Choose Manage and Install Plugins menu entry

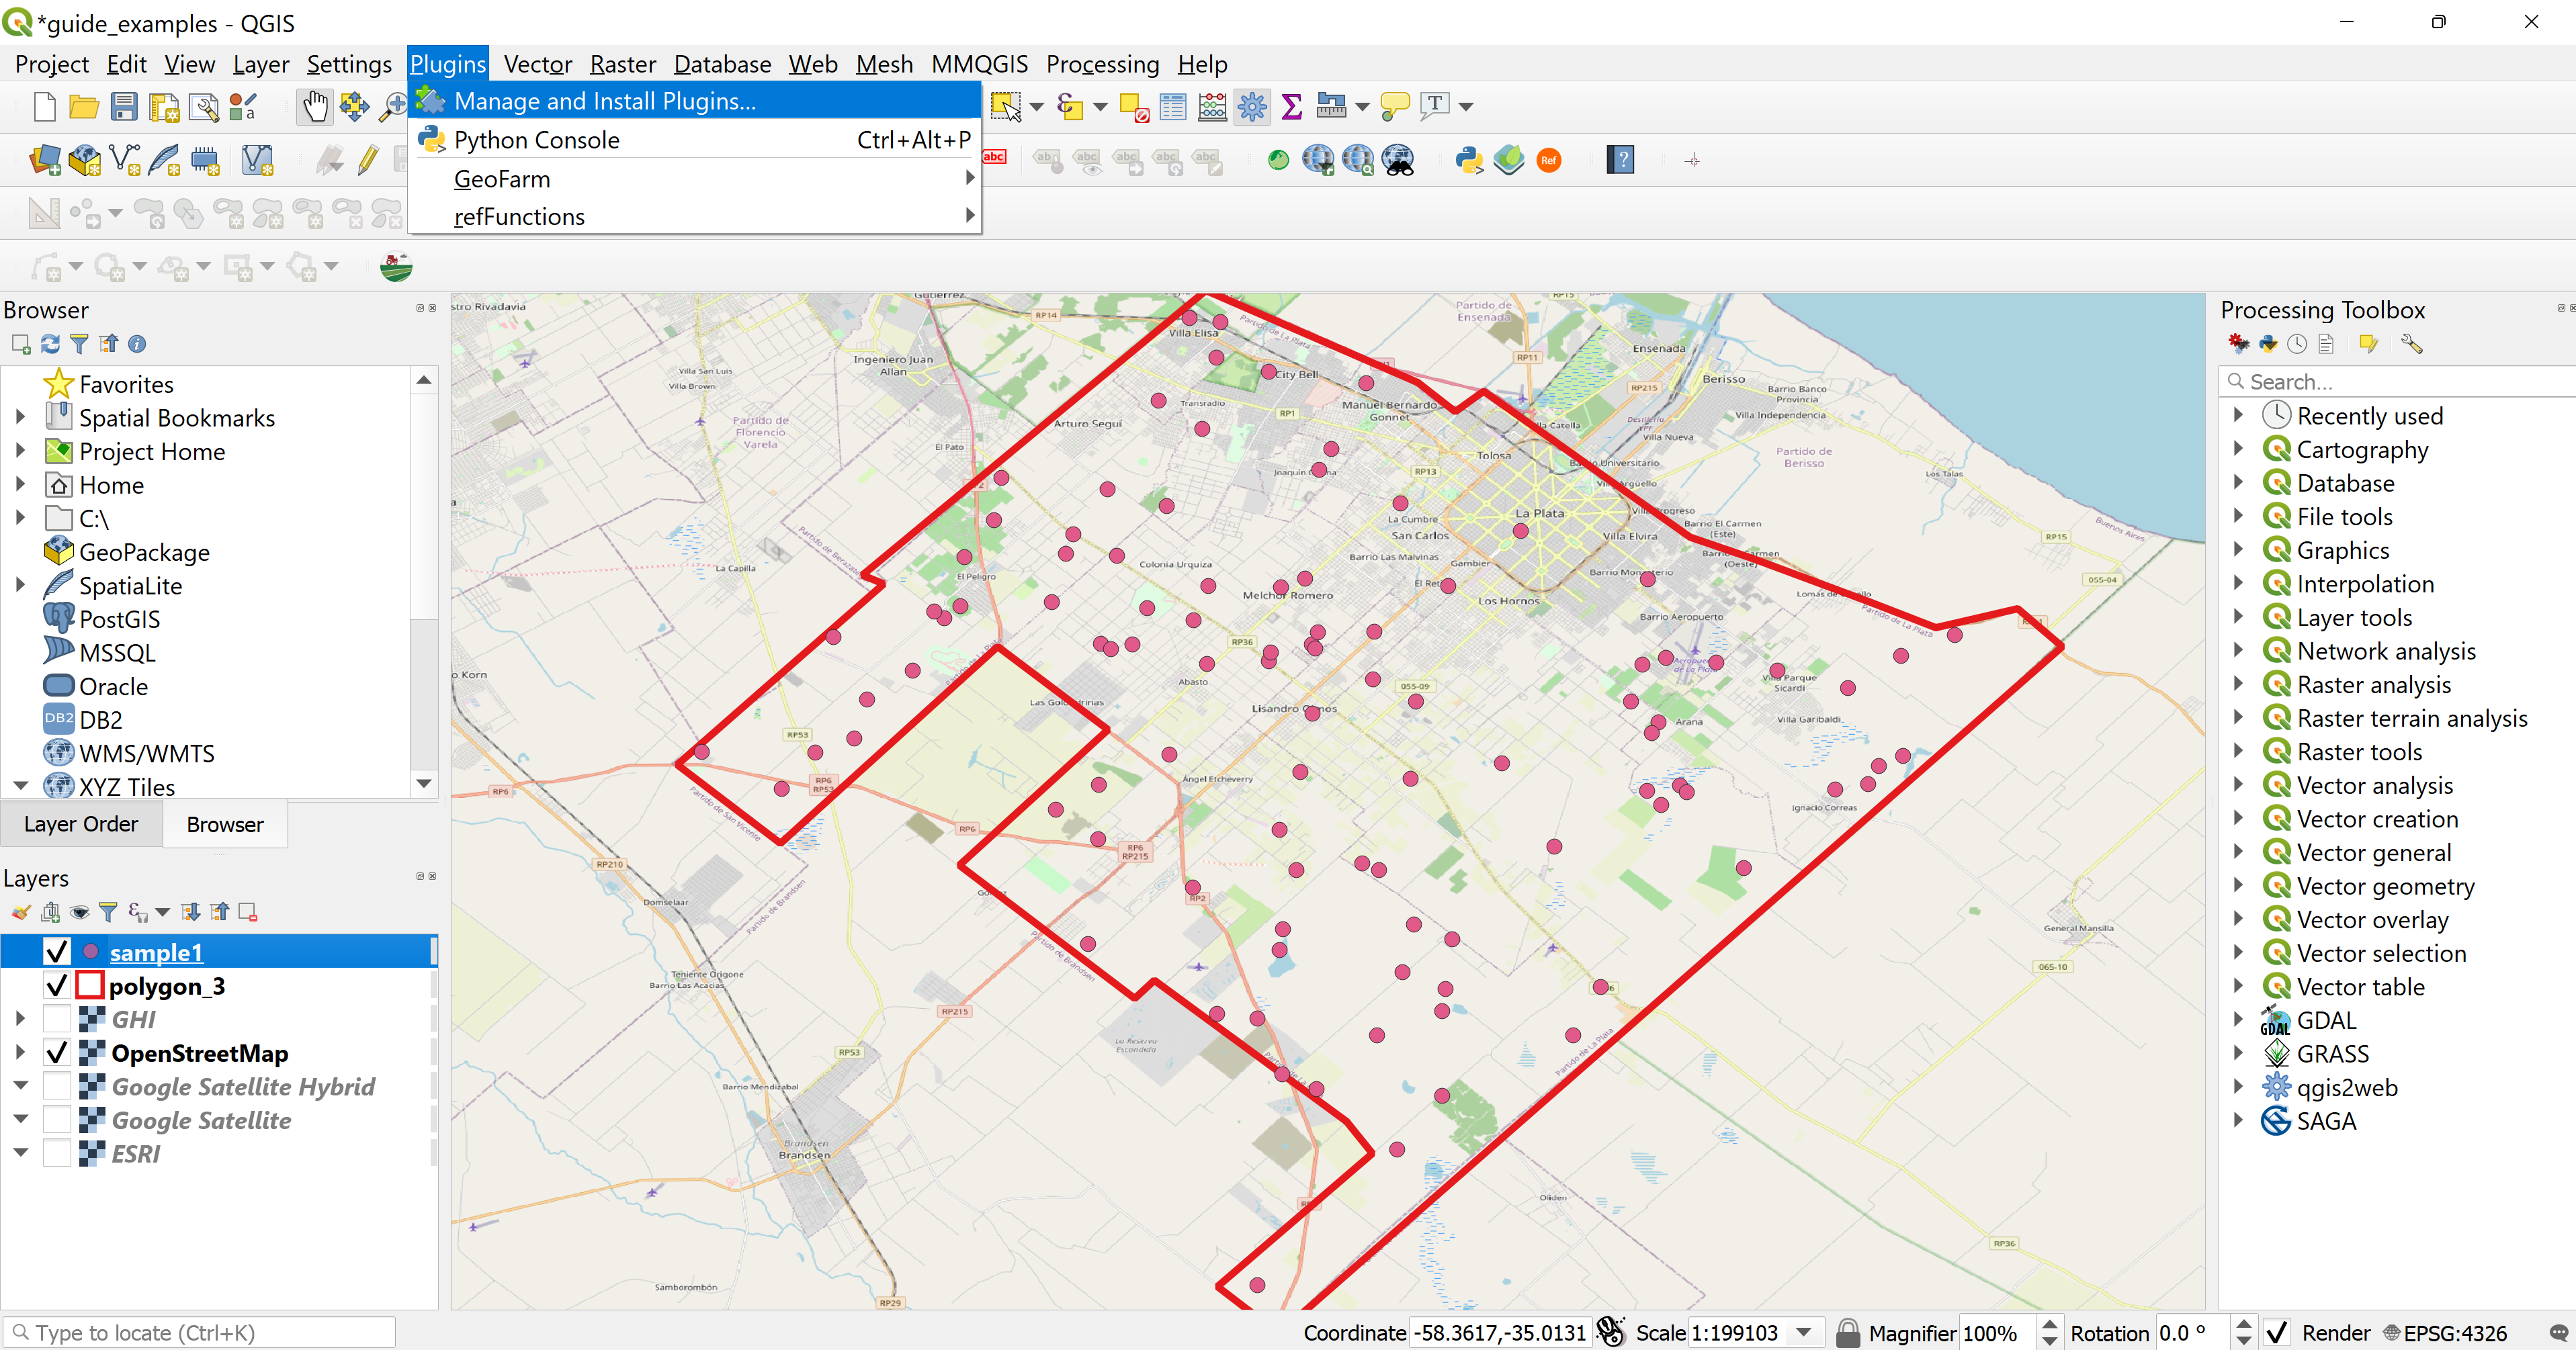[x=604, y=101]
